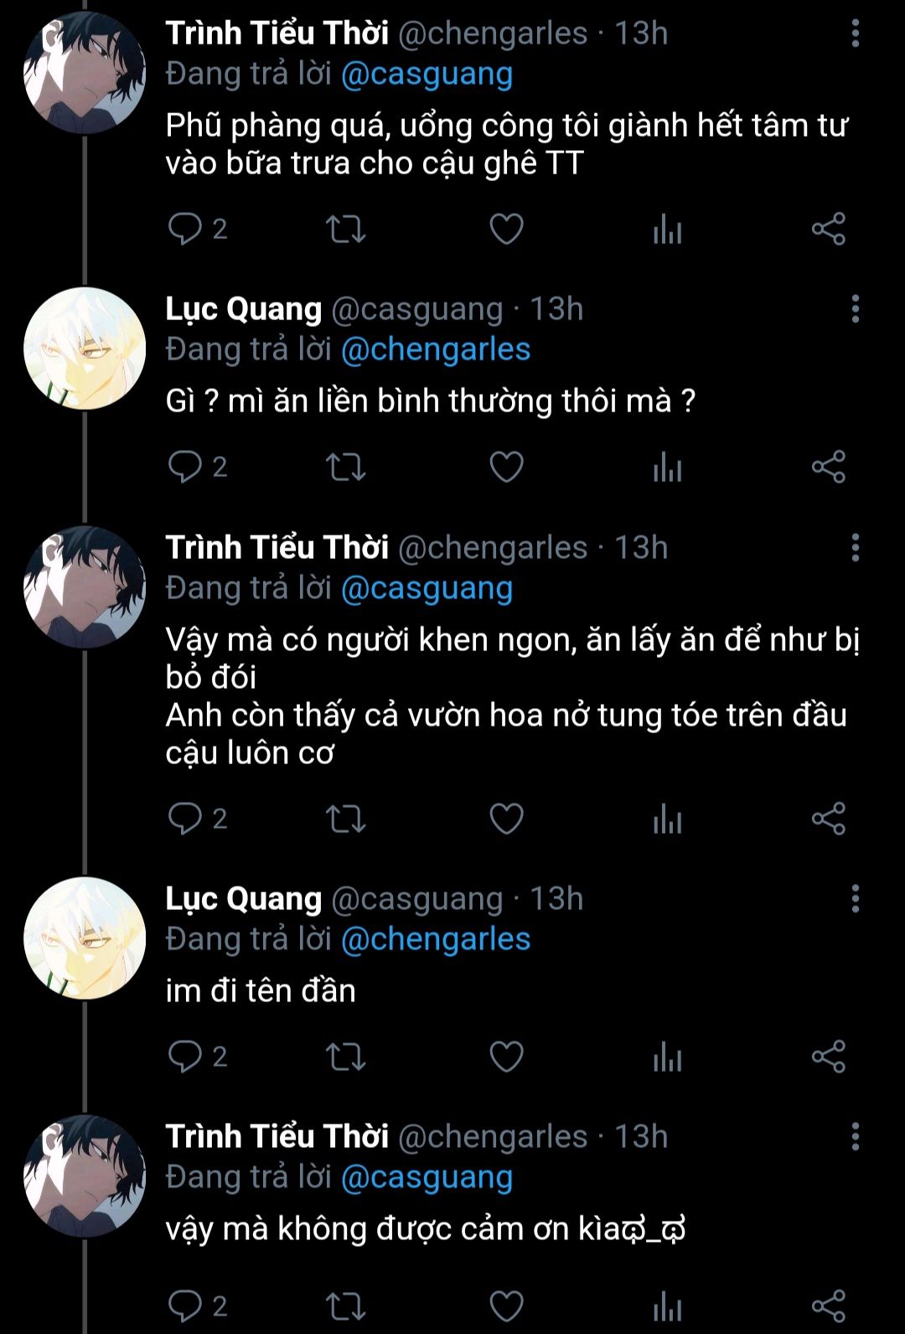View analytics of "im đi tên đần" tweet
This screenshot has width=905, height=1334.
[x=667, y=1057]
